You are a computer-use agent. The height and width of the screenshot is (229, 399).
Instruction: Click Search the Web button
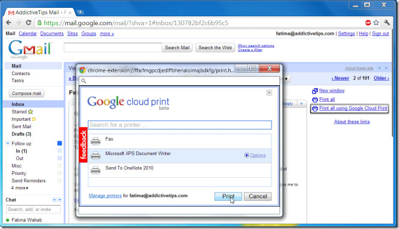pos(215,47)
